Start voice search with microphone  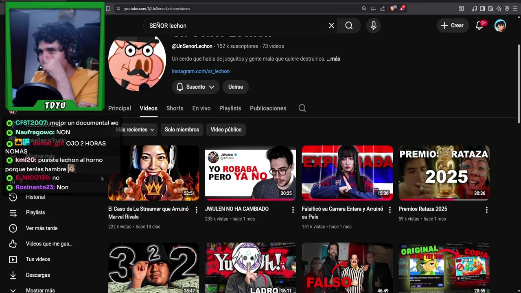coord(374,26)
